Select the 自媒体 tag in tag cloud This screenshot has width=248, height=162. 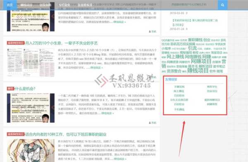point(216,62)
